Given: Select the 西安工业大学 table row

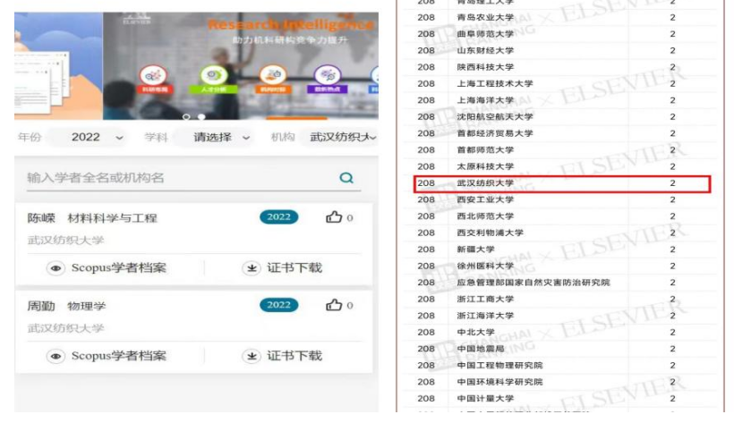Looking at the screenshot, I should pos(561,199).
